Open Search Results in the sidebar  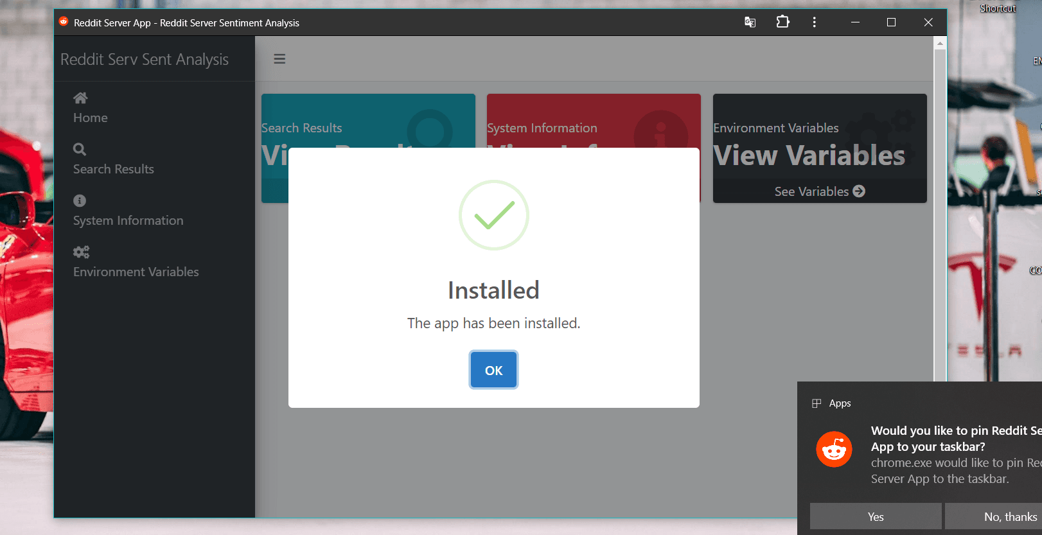[114, 169]
